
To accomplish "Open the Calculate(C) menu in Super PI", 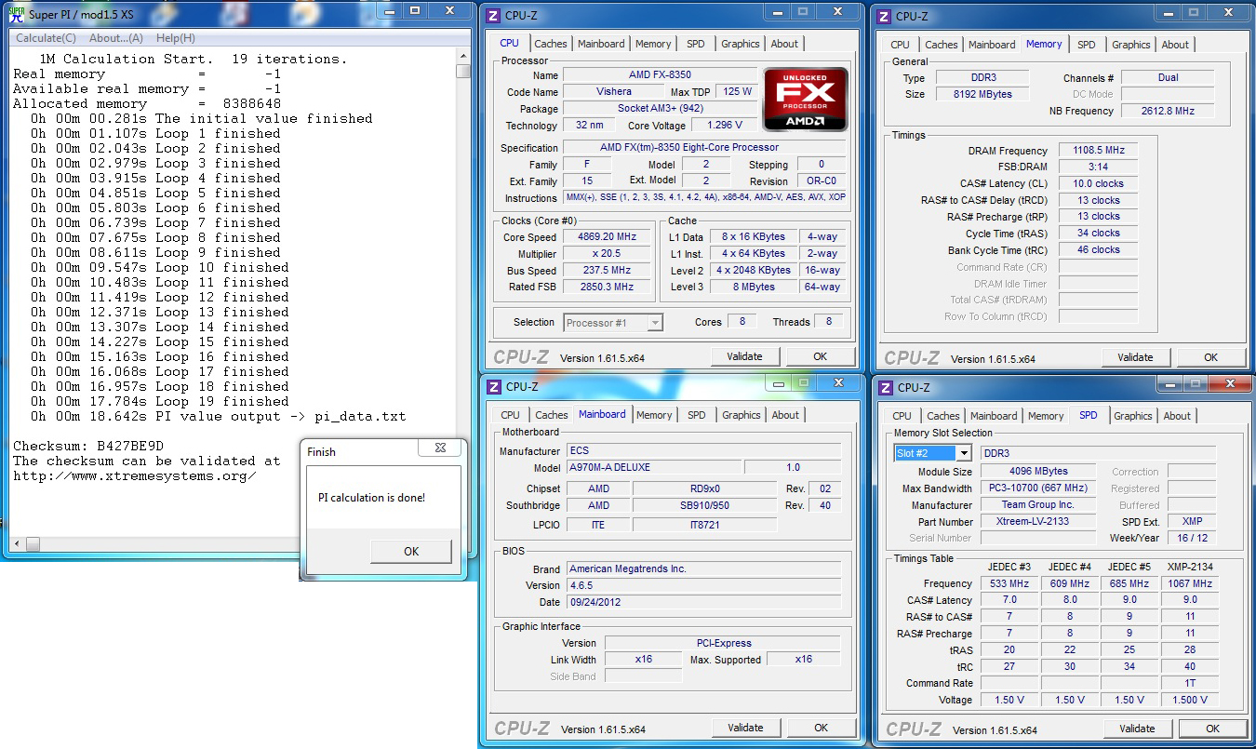I will [x=47, y=38].
